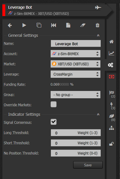Open the Account dropdown z-Sim-BitMEX

tap(76, 54)
